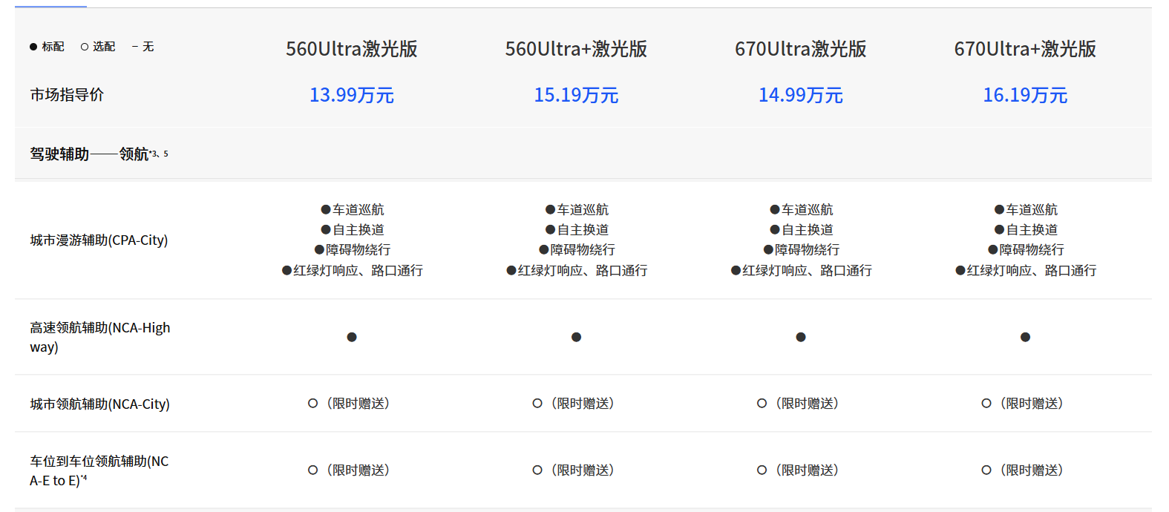
Task: Click the 市场指导价 row label
Action: [x=67, y=95]
